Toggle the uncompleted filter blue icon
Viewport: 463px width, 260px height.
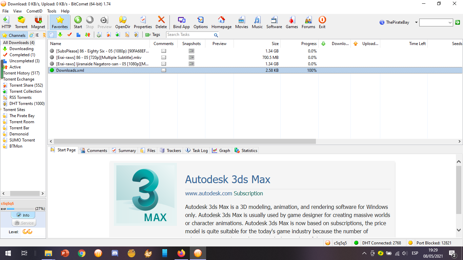coord(78,35)
